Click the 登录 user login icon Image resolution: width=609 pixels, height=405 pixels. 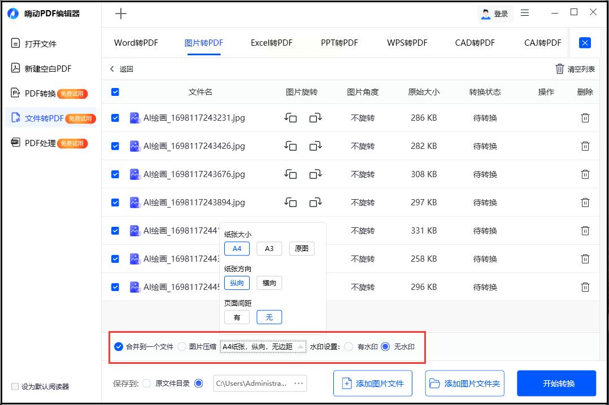point(486,14)
